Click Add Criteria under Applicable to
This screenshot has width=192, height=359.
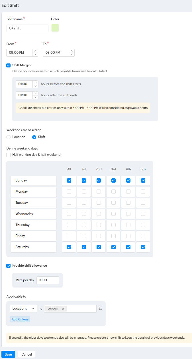(20, 319)
